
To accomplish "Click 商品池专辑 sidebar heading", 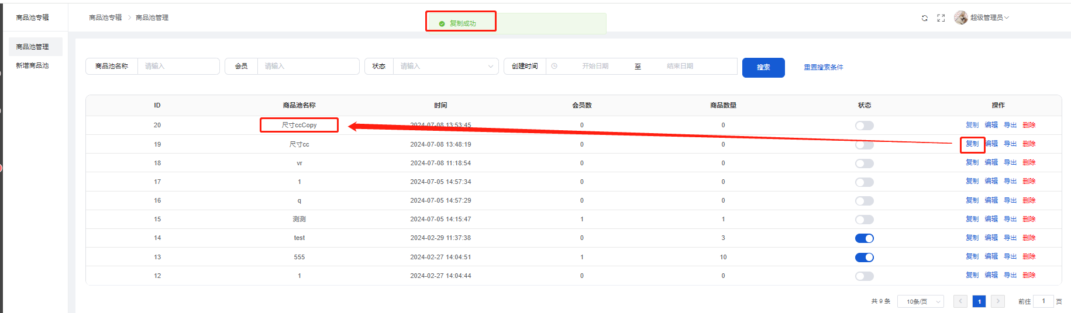I will click(33, 18).
